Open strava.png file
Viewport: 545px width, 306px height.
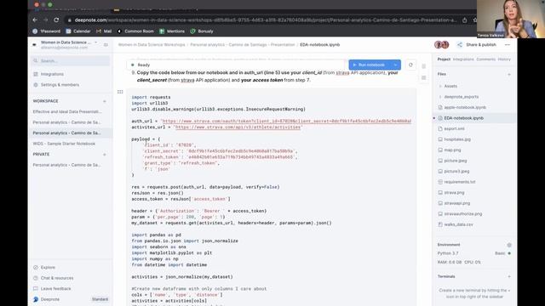coord(454,193)
